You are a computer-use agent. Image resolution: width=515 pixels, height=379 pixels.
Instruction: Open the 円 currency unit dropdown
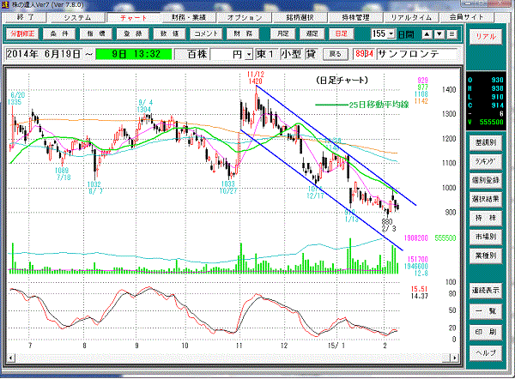click(x=249, y=55)
